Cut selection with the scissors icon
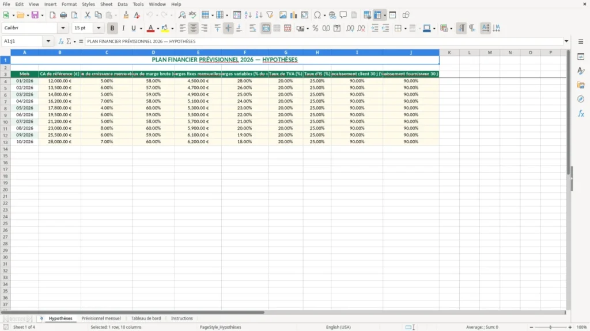The width and height of the screenshot is (590, 331). pyautogui.click(x=88, y=15)
